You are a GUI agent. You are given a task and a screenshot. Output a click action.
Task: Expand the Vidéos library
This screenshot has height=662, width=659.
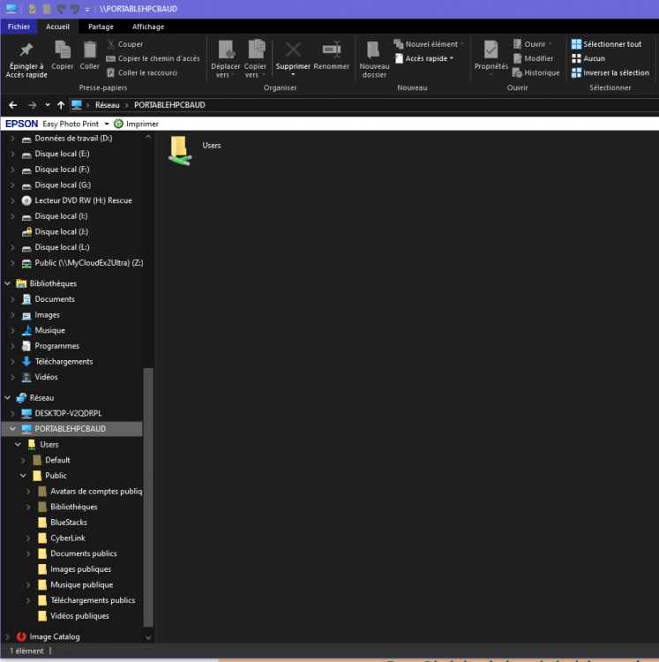click(x=12, y=377)
